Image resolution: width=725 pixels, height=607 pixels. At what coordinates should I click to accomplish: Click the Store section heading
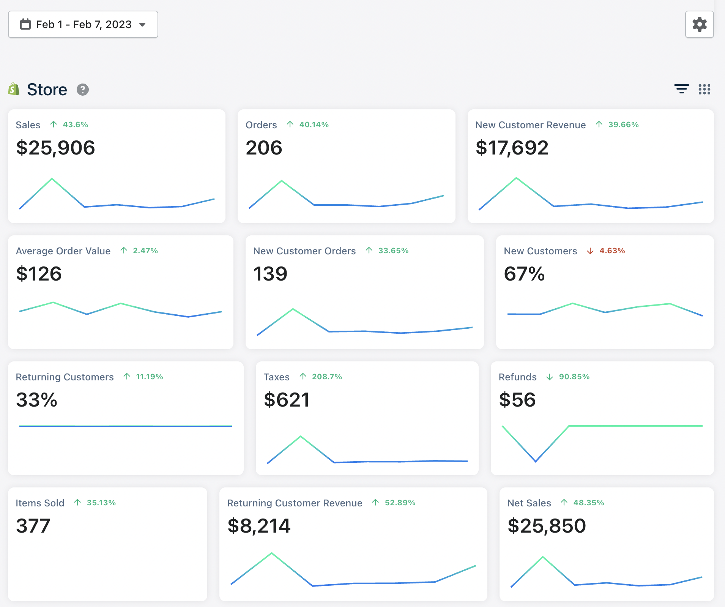pos(47,90)
